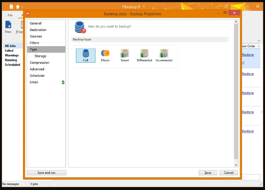The height and width of the screenshot is (190, 265).
Task: Select the Differential backup type icon
Action: pos(144,56)
